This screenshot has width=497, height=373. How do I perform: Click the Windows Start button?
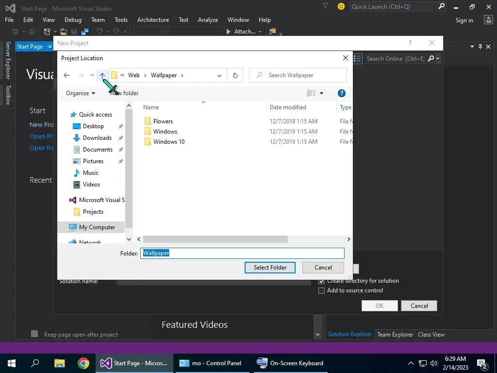[x=12, y=363]
